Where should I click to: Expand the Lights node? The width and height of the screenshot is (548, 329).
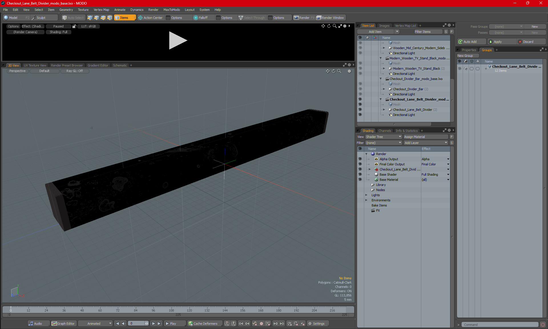366,195
